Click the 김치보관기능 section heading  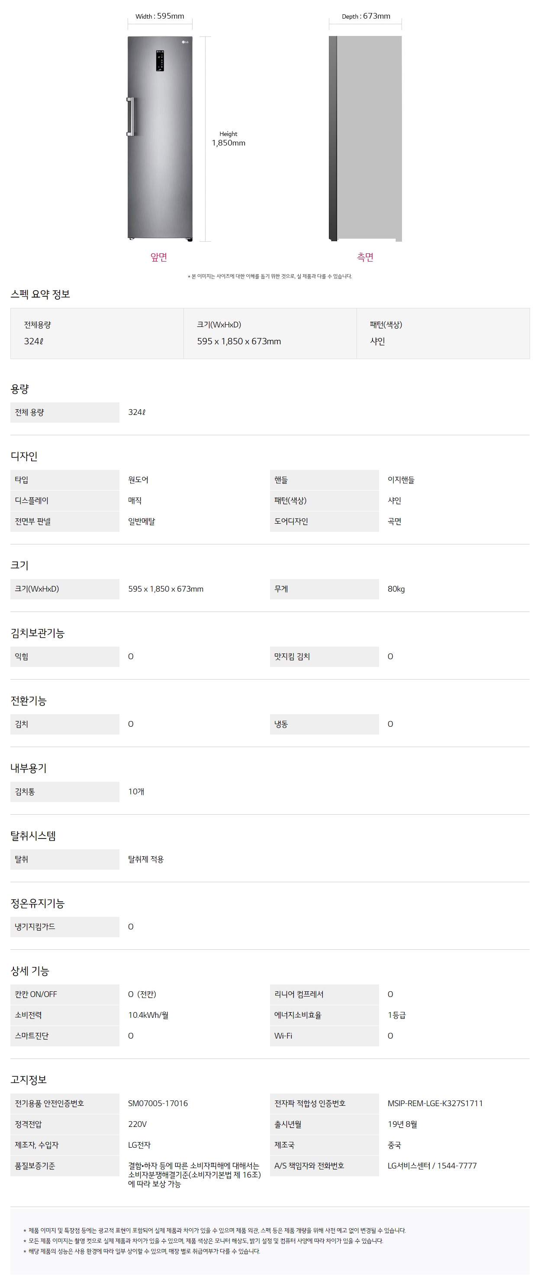click(37, 634)
